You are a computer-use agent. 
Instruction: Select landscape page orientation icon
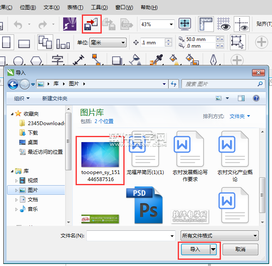[24, 44]
